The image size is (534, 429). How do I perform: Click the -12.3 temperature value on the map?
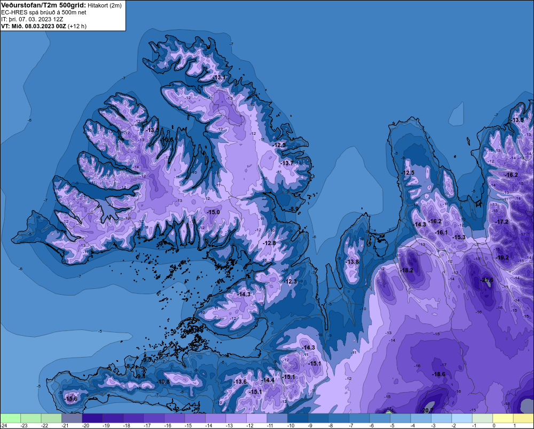coord(290,281)
